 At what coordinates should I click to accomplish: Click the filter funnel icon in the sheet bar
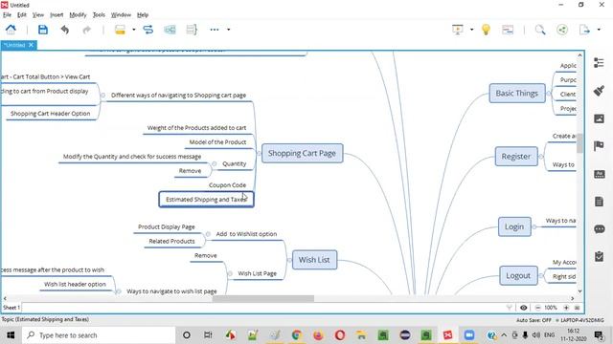(x=509, y=308)
